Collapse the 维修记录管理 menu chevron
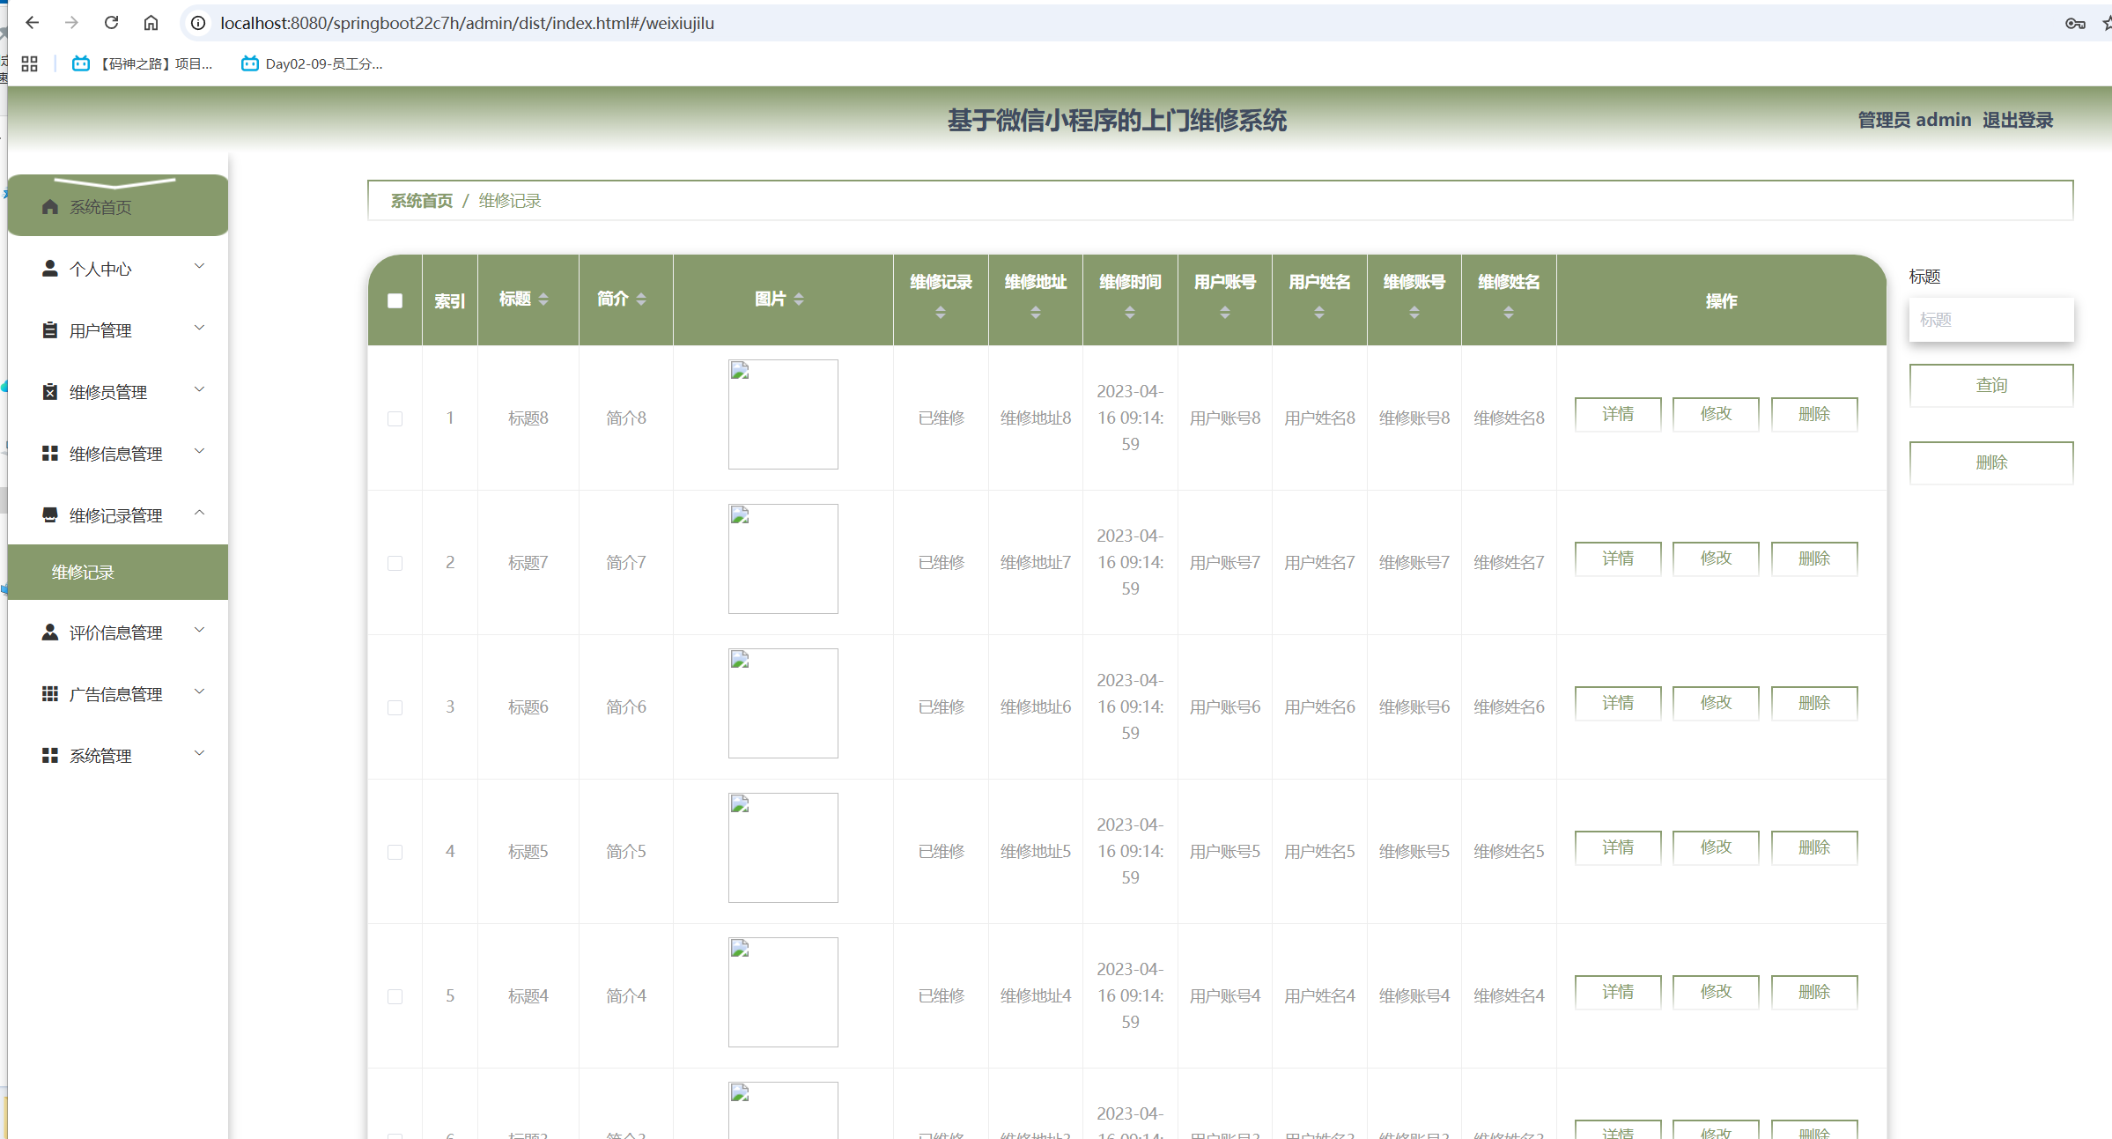Screen dimensions: 2112x1139 coord(200,513)
